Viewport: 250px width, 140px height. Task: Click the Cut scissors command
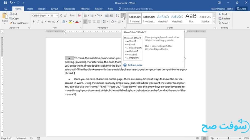pos(13,14)
